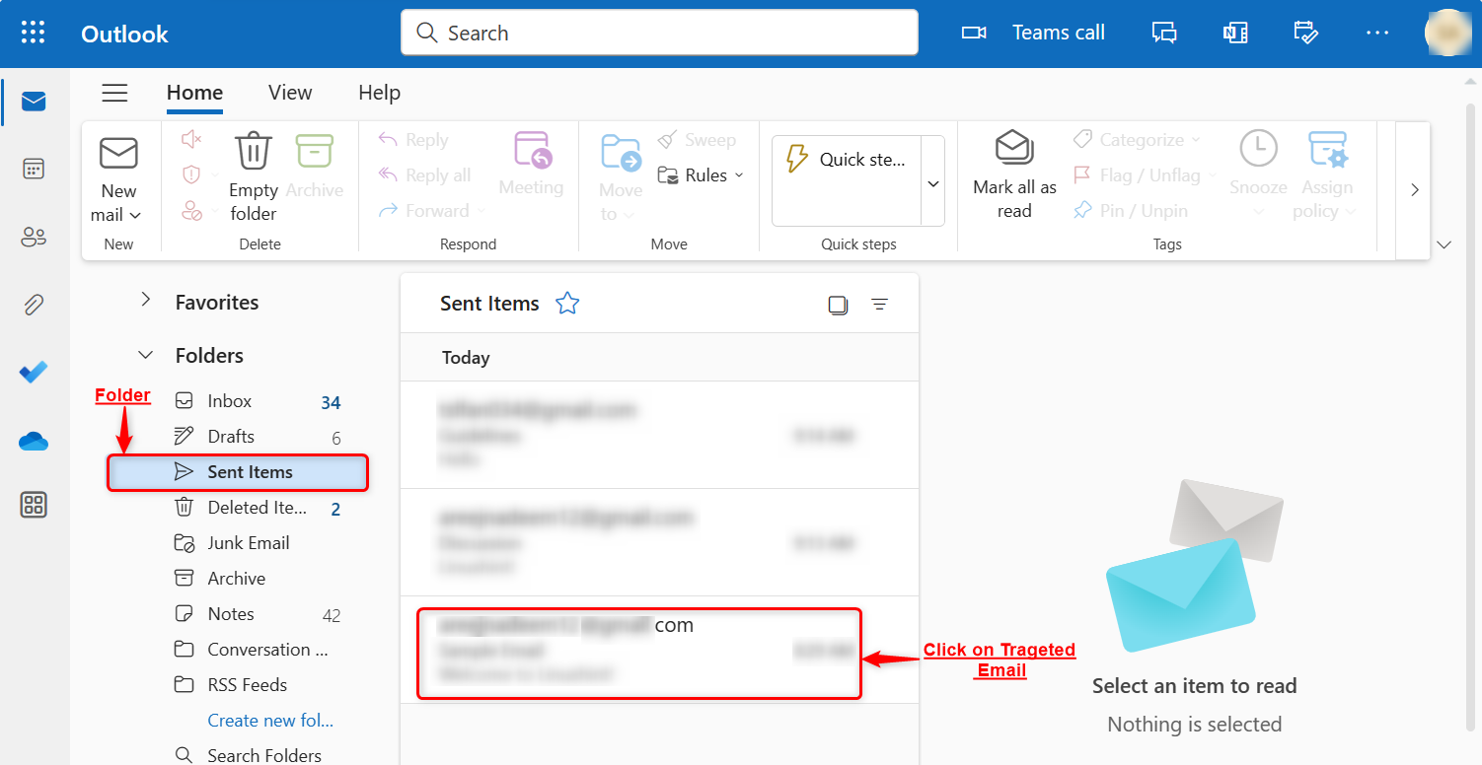Open Files paperclip icon in app rail
This screenshot has width=1482, height=765.
[x=34, y=305]
